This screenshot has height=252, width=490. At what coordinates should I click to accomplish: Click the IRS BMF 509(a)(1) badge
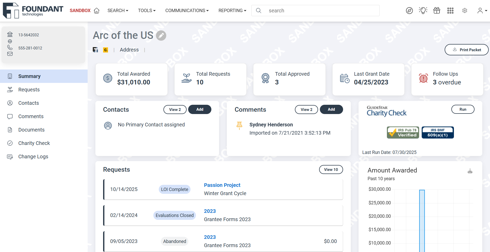tap(438, 133)
